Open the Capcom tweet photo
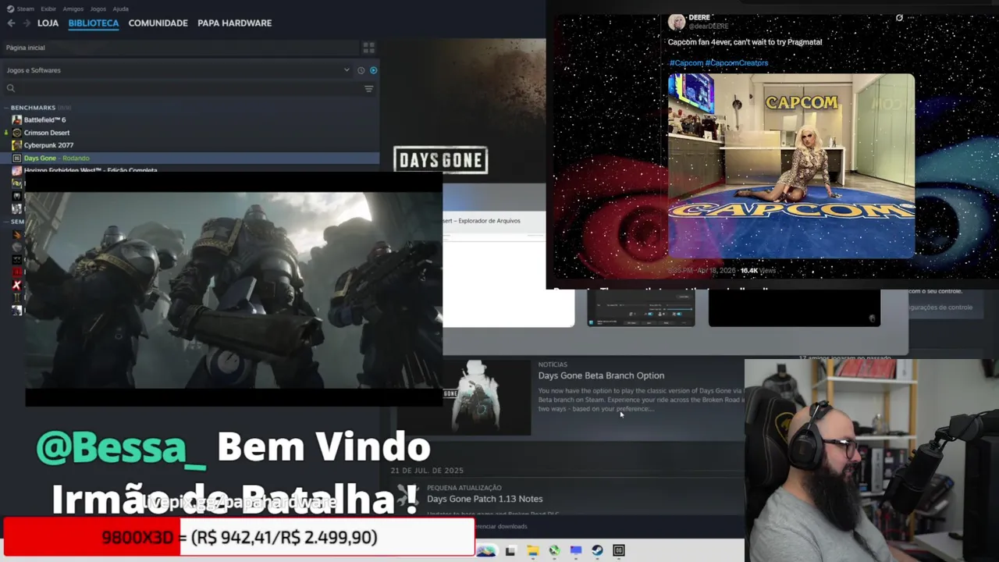999x562 pixels. coord(791,165)
